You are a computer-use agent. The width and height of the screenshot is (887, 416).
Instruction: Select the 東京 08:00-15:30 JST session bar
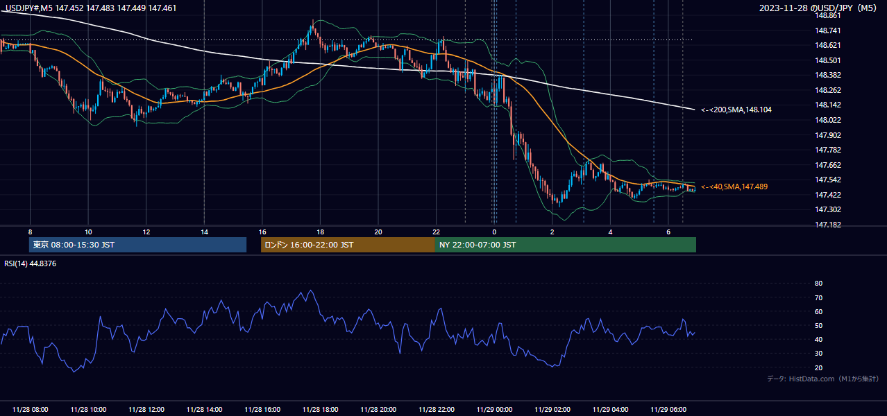[137, 245]
